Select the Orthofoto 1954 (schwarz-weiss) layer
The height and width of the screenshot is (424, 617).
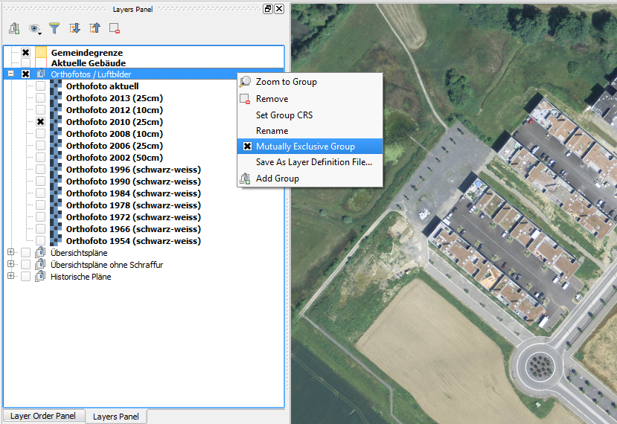pyautogui.click(x=132, y=241)
